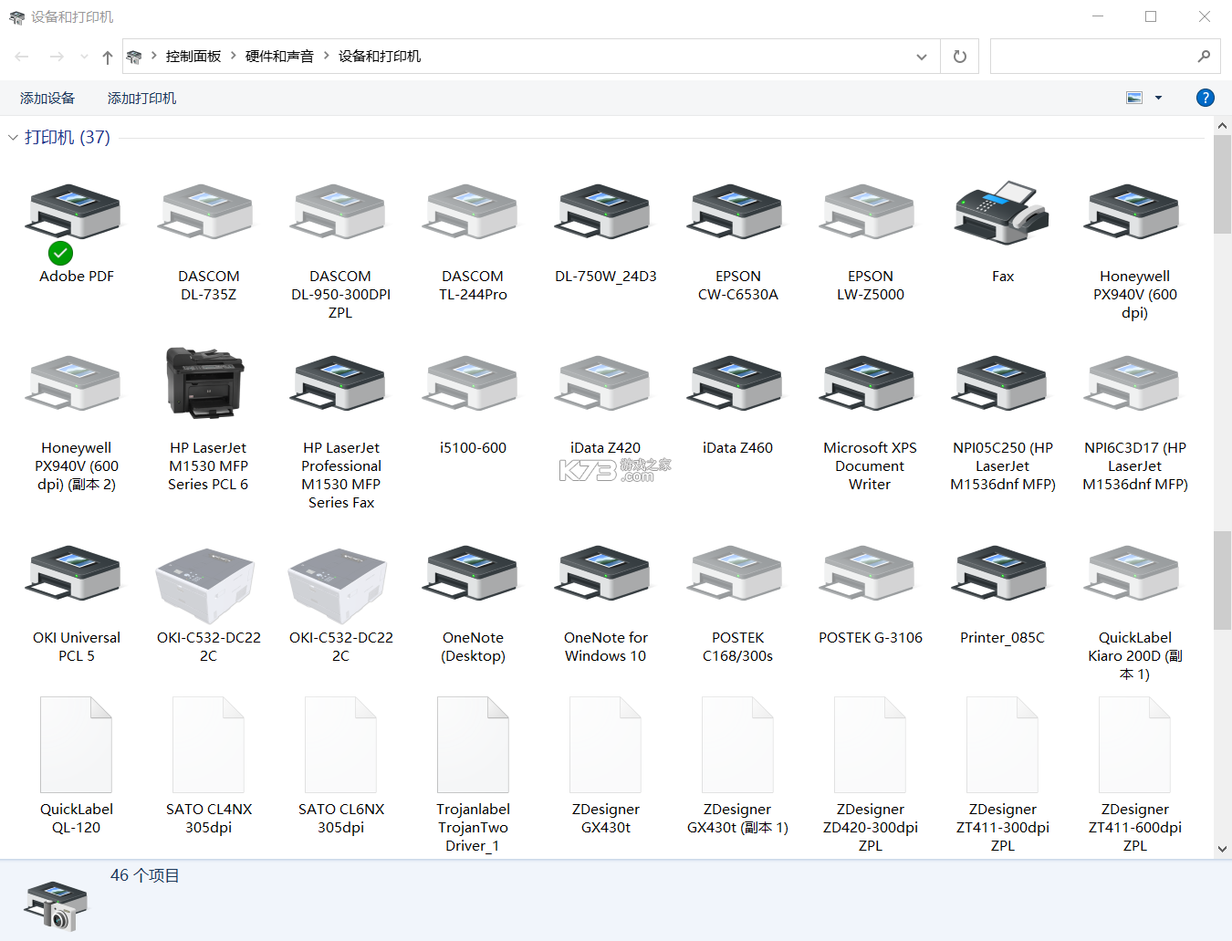Expand the breadcrumb arrow after 硬件和声音

pyautogui.click(x=327, y=56)
